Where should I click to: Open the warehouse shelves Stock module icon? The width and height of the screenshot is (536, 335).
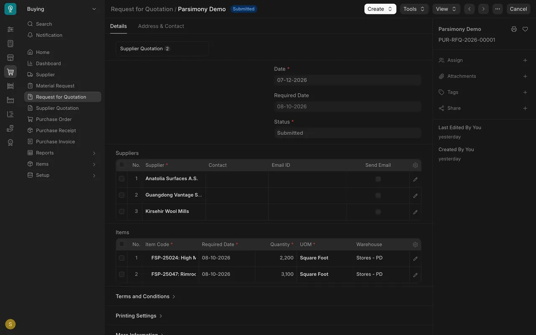point(10,86)
